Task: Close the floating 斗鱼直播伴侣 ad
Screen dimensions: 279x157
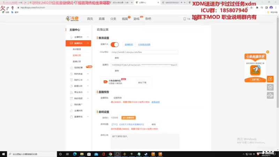Action: click(x=267, y=52)
